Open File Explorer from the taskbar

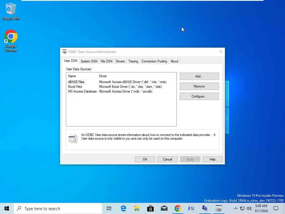click(137, 208)
